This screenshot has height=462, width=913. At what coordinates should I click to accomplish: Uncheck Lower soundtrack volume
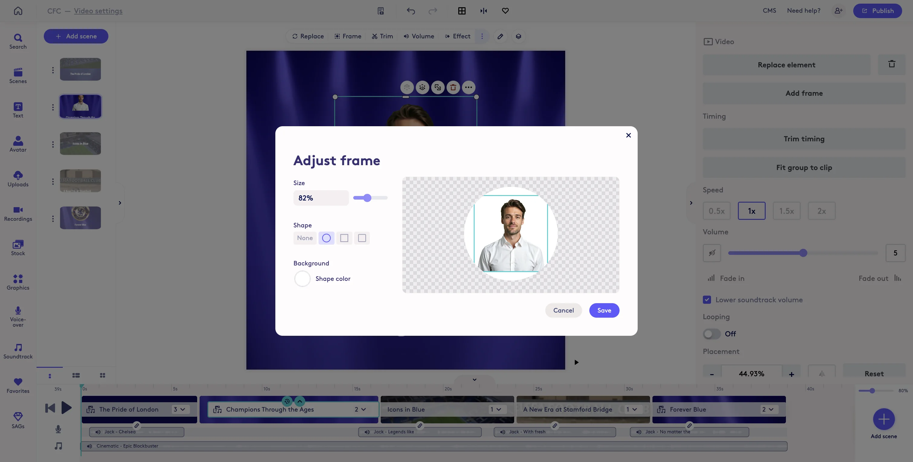[x=707, y=300]
